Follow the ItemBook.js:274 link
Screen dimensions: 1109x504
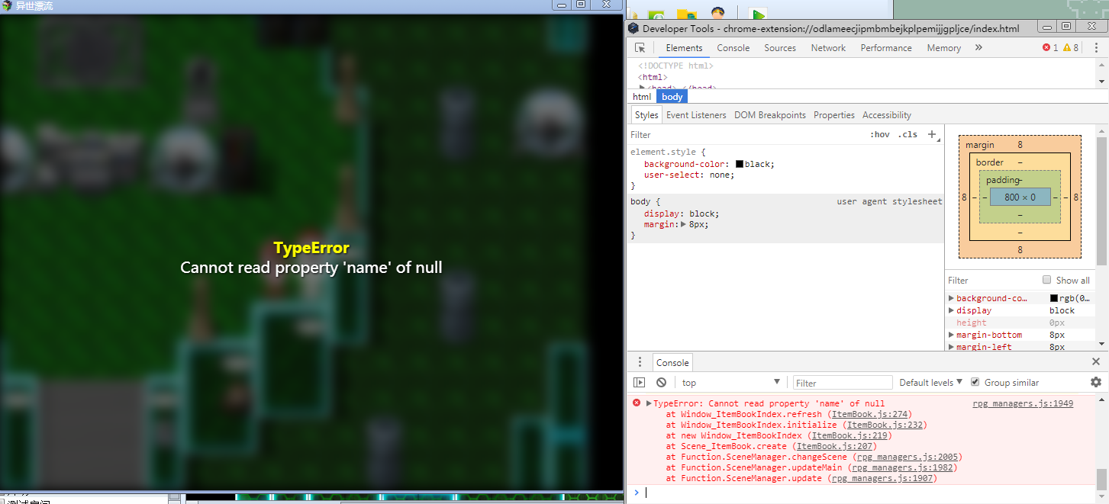[872, 414]
